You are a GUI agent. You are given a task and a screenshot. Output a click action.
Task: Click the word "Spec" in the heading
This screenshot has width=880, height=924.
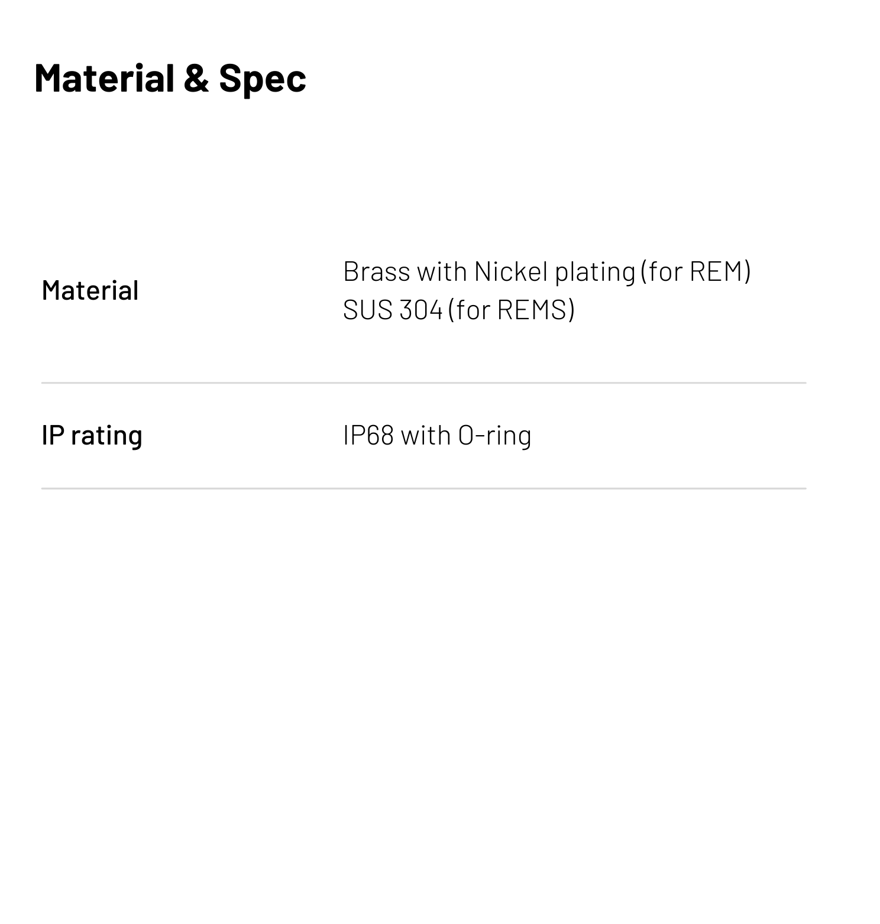click(x=262, y=77)
